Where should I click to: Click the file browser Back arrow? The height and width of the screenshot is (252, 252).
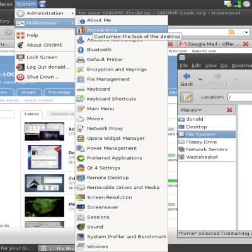pyautogui.click(x=186, y=76)
